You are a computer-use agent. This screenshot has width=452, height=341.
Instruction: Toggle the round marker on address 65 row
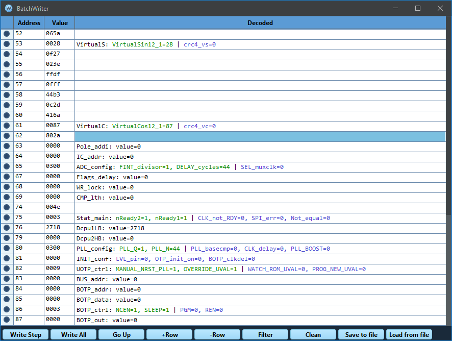(x=7, y=166)
